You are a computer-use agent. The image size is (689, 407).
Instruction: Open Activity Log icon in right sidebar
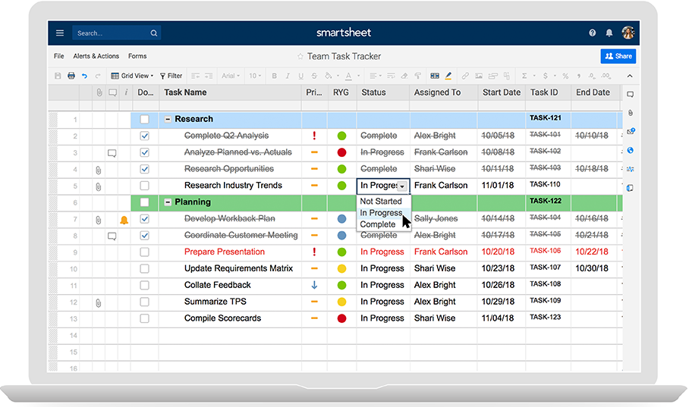pyautogui.click(x=630, y=169)
